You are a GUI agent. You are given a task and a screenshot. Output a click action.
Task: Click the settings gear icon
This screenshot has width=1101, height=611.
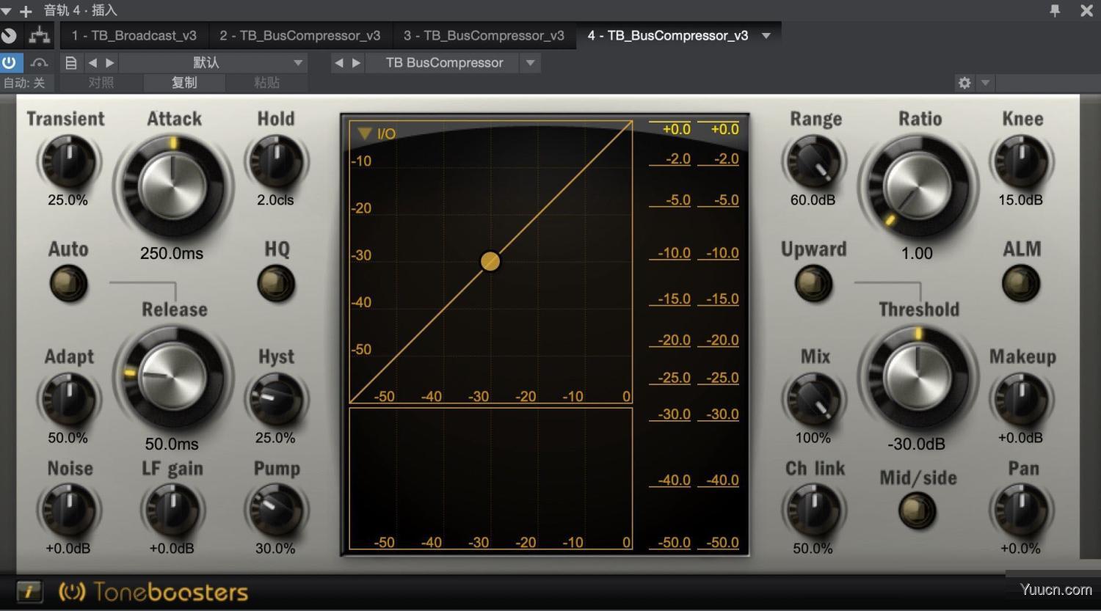click(x=964, y=83)
